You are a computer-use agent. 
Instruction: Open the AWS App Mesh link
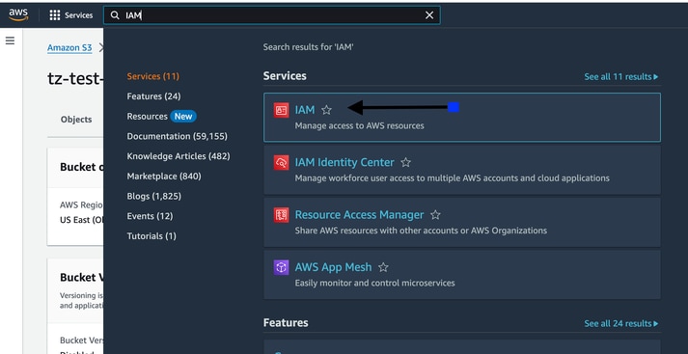334,267
